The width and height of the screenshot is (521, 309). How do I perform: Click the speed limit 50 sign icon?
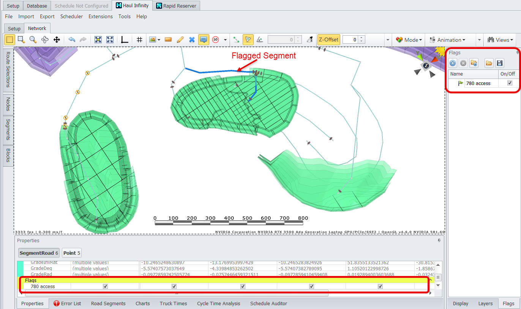click(x=216, y=39)
